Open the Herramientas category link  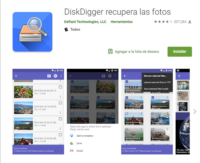click(x=121, y=22)
